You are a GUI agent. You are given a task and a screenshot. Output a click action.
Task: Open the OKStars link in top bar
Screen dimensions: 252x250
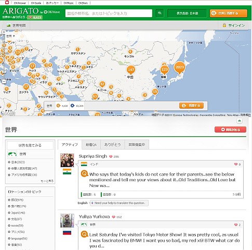(83, 3)
